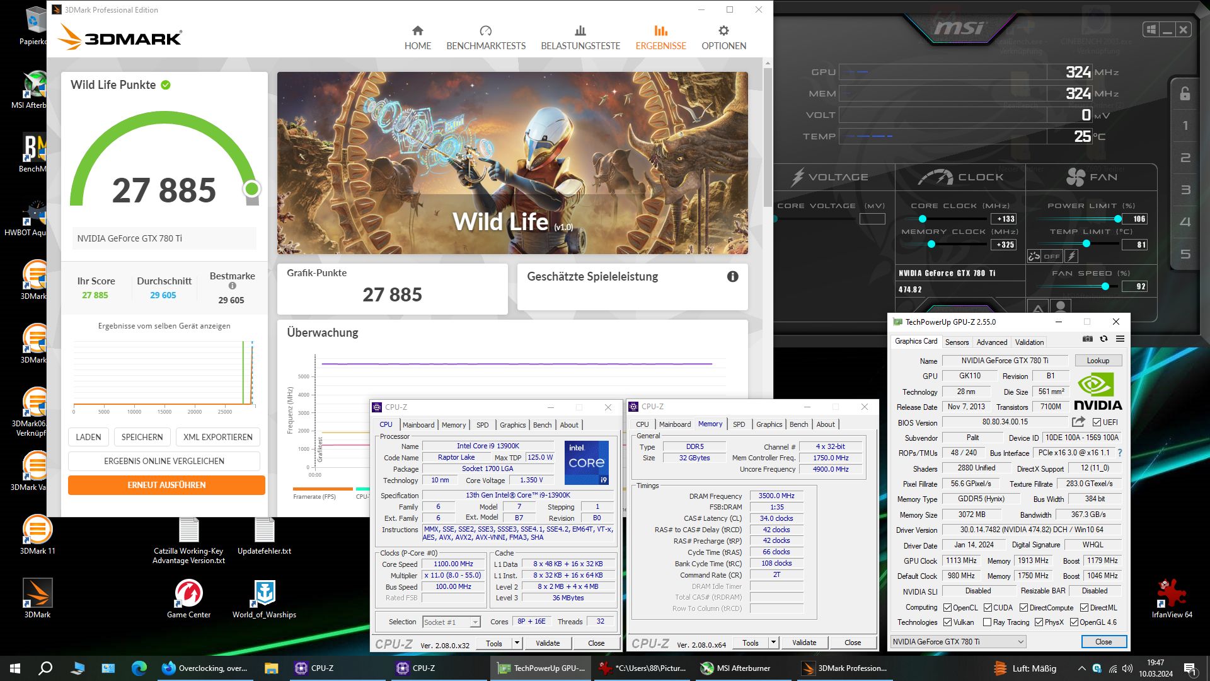
Task: Open Bench tab in CPU-Z CPU window
Action: coord(542,425)
